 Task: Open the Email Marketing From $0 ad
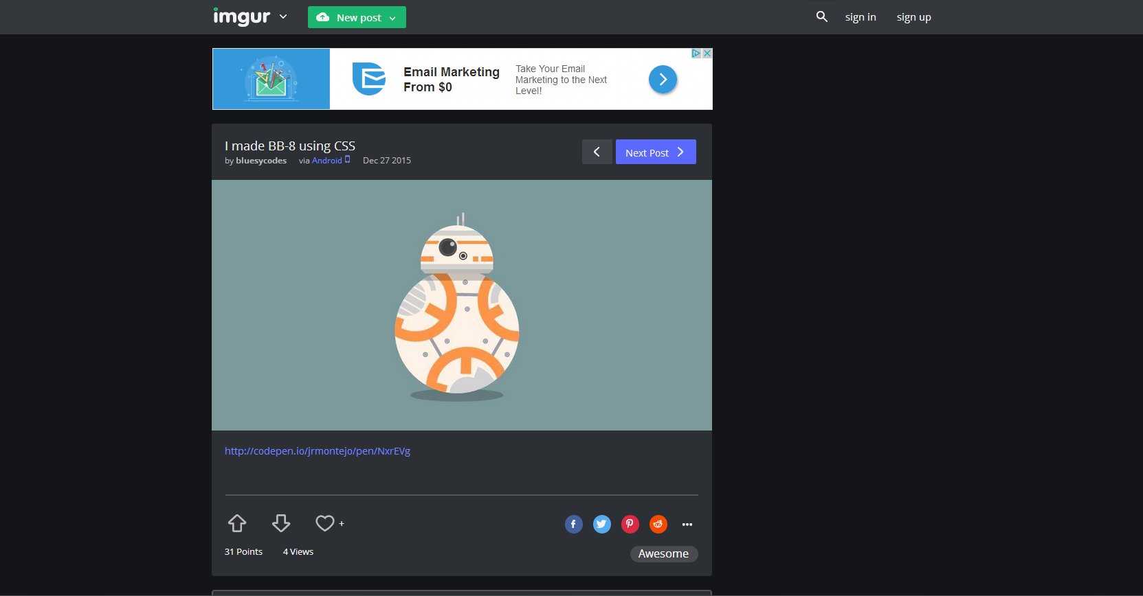click(452, 80)
